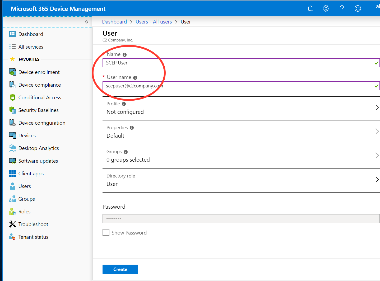Click the User name info tooltip icon
The width and height of the screenshot is (380, 281).
tap(135, 77)
